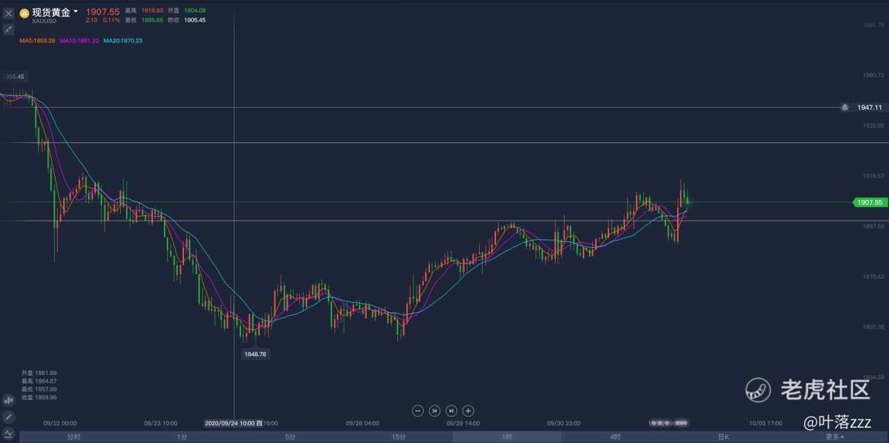889x443 pixels.
Task: Zoom out chart with minus button
Action: pos(418,410)
